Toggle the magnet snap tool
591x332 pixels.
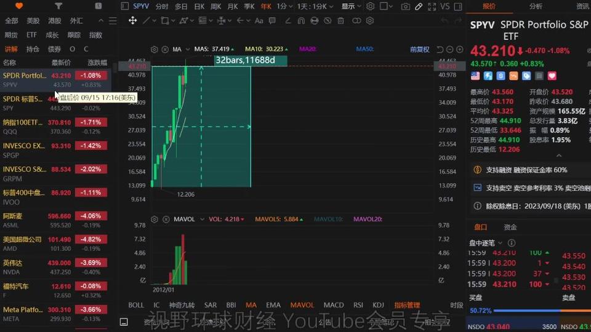click(301, 21)
